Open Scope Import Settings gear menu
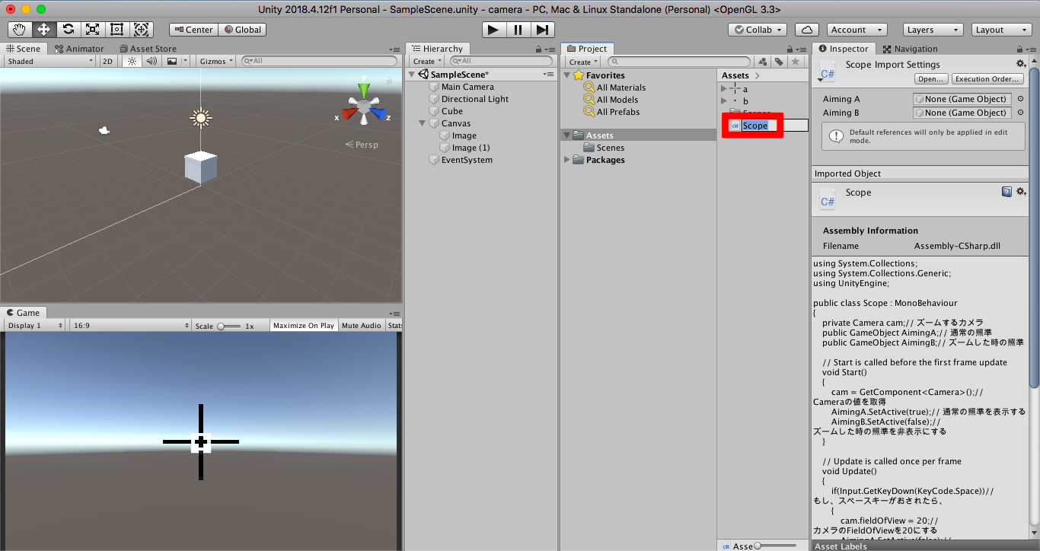The height and width of the screenshot is (551, 1040). pyautogui.click(x=1021, y=64)
